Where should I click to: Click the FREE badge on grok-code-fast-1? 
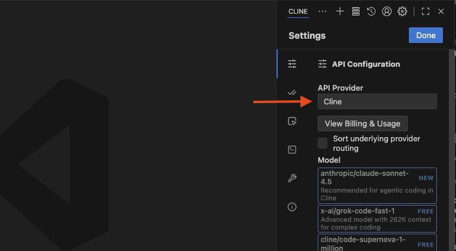(426, 212)
